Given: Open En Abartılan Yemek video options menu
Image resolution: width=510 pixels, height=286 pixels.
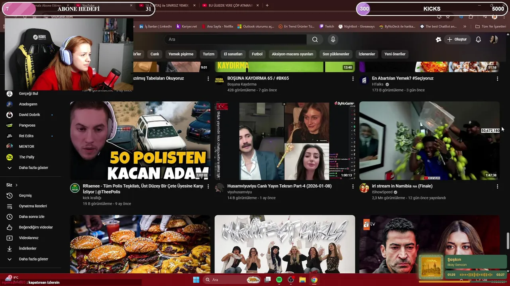Looking at the screenshot, I should pyautogui.click(x=497, y=79).
